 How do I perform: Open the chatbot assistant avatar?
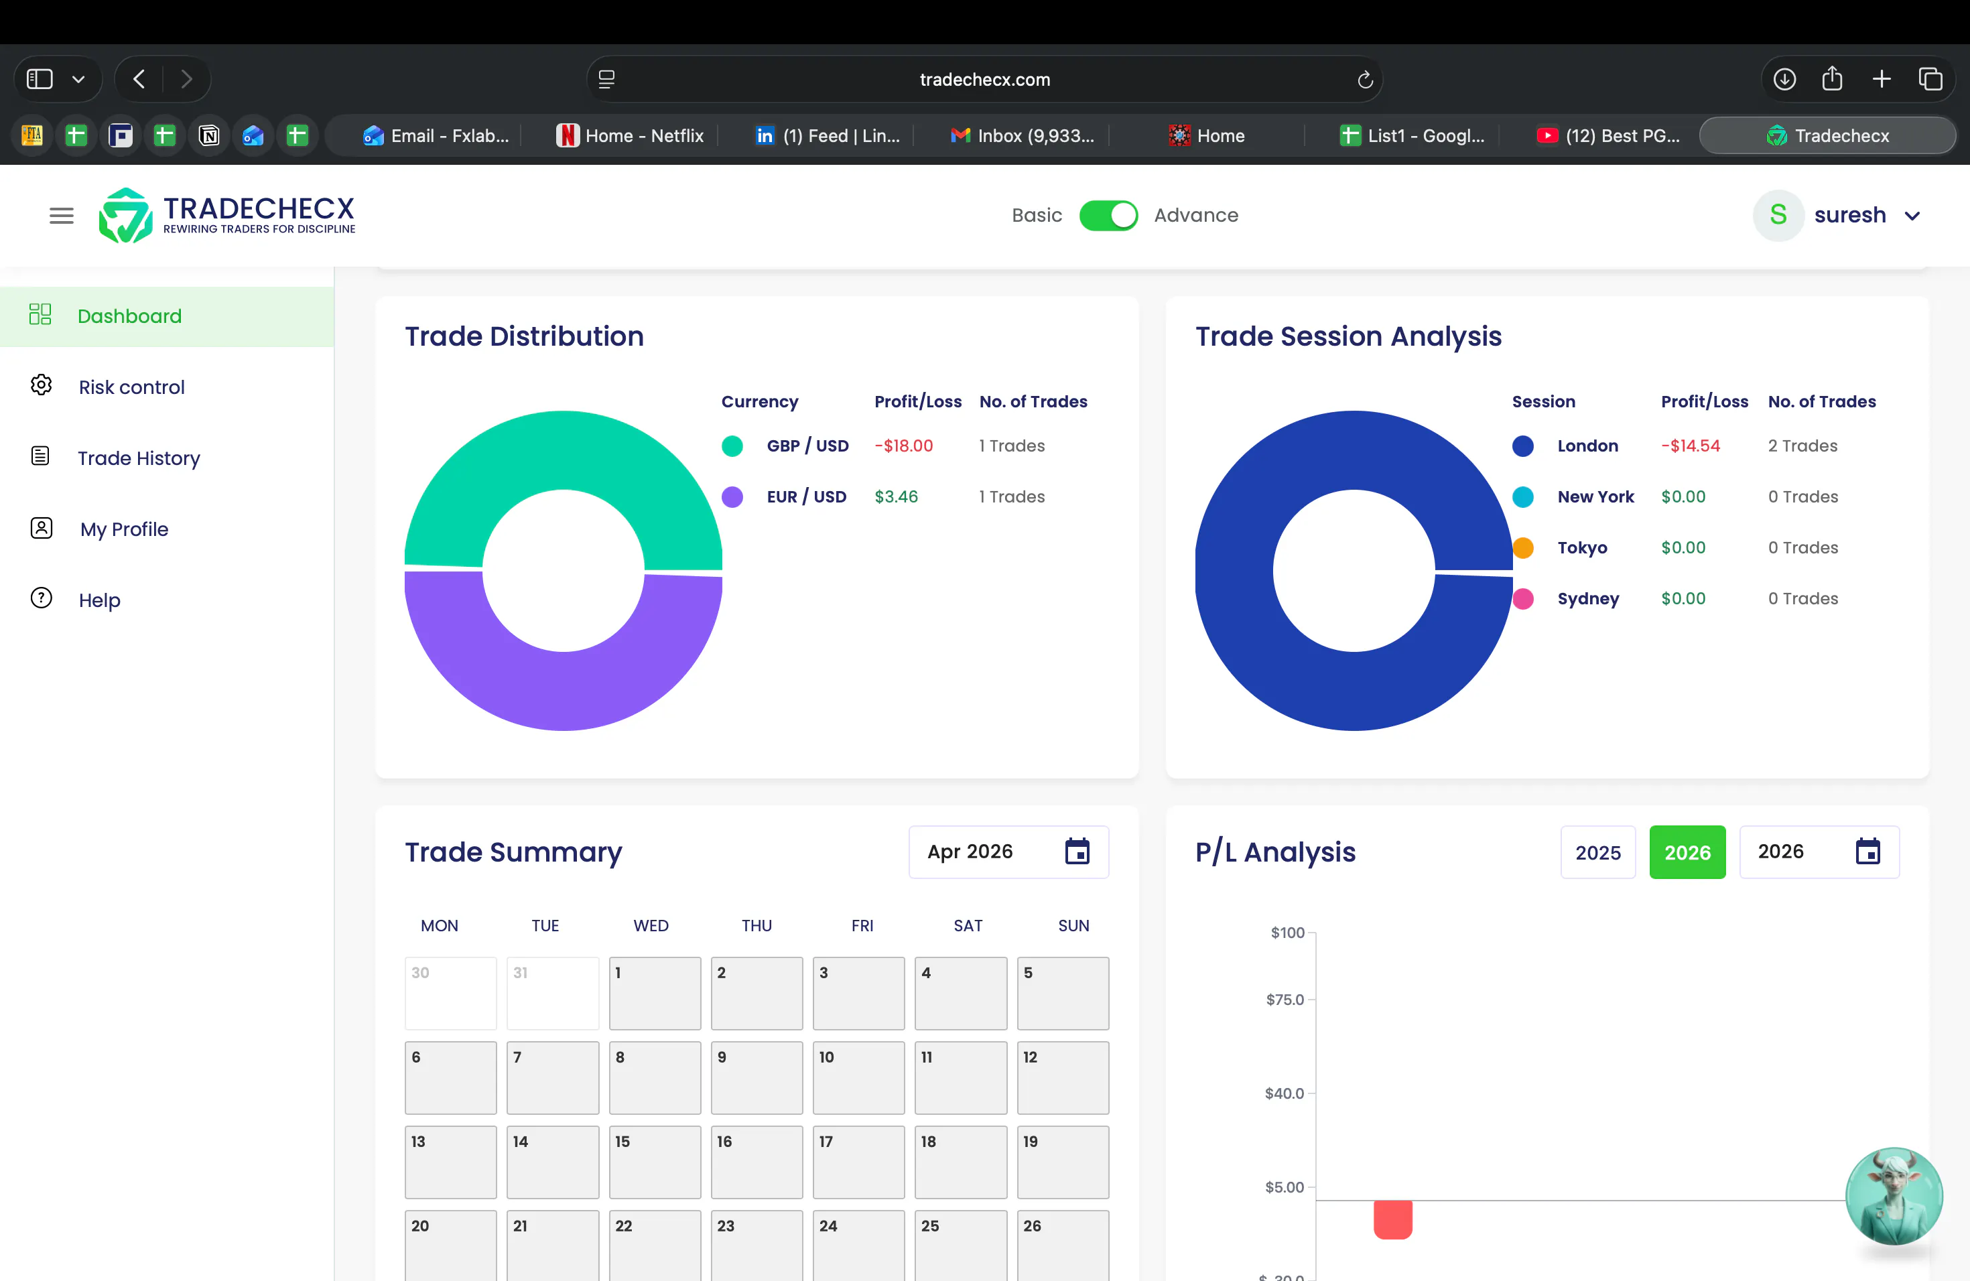pos(1894,1196)
